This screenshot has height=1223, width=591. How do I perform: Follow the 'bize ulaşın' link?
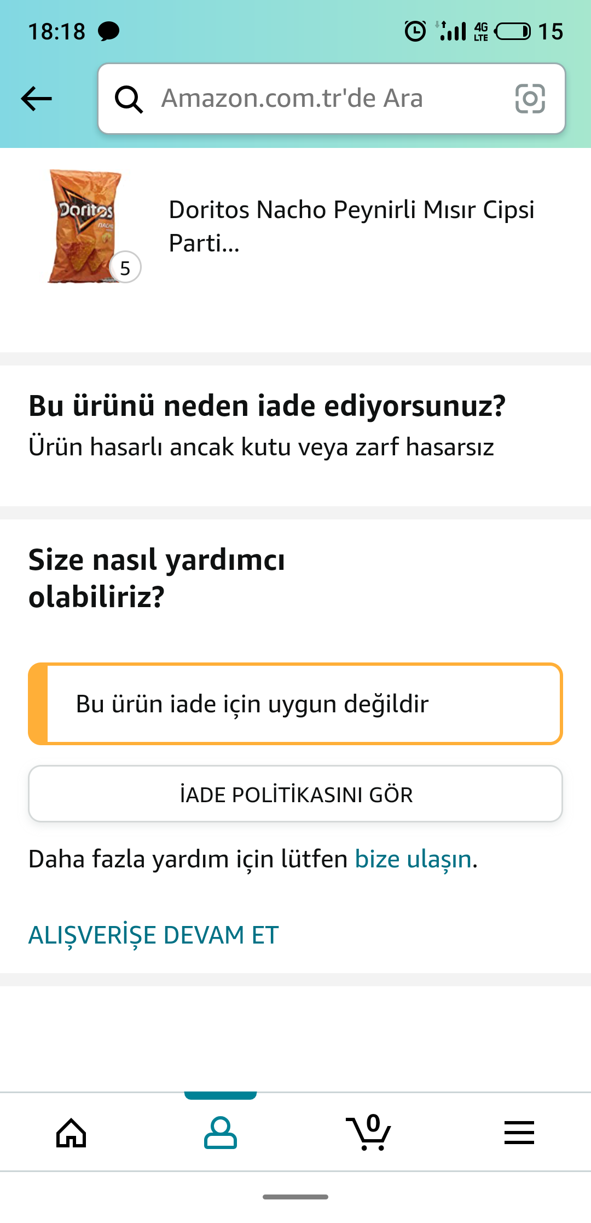tap(413, 859)
